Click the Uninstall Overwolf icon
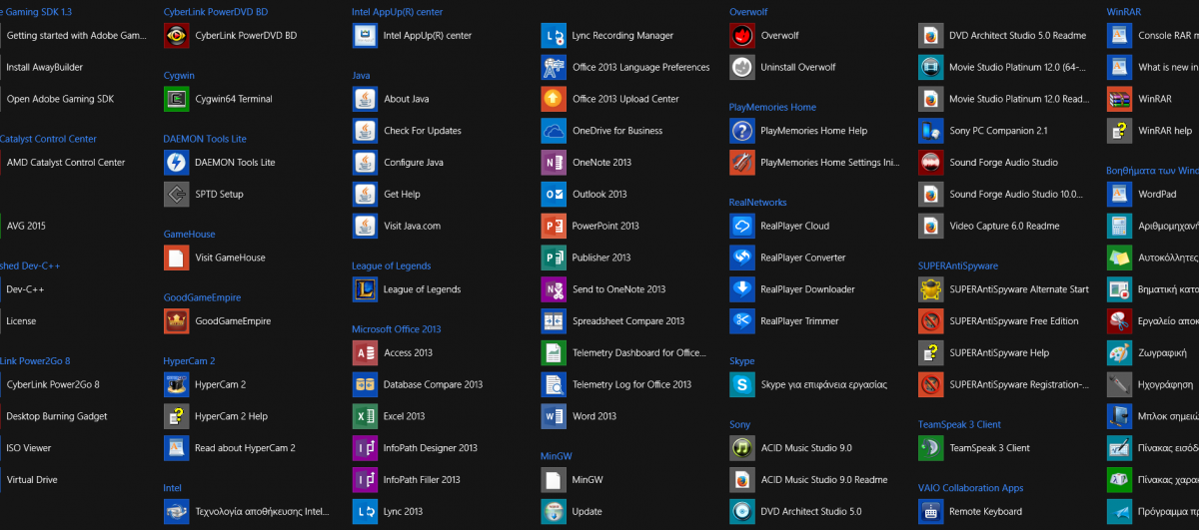 742,67
